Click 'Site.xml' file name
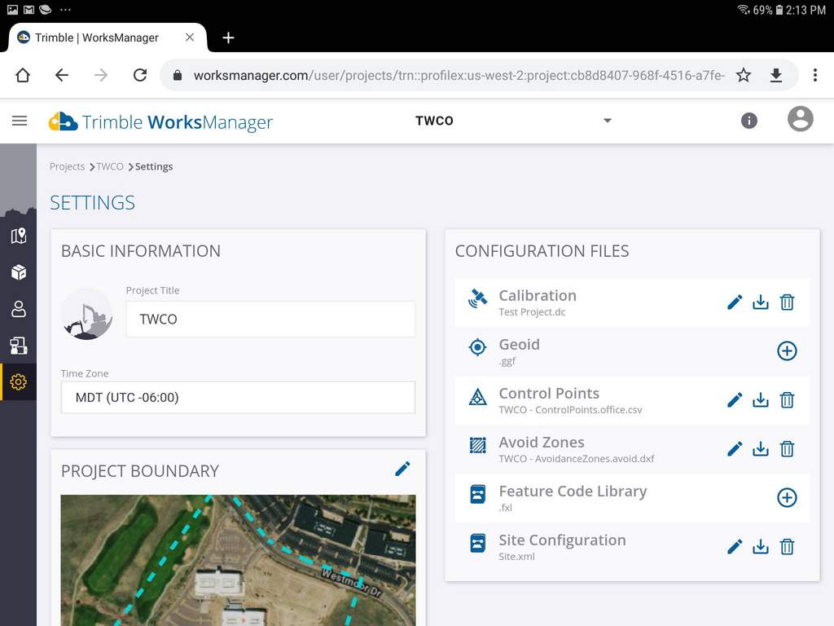The image size is (834, 626). click(x=516, y=557)
